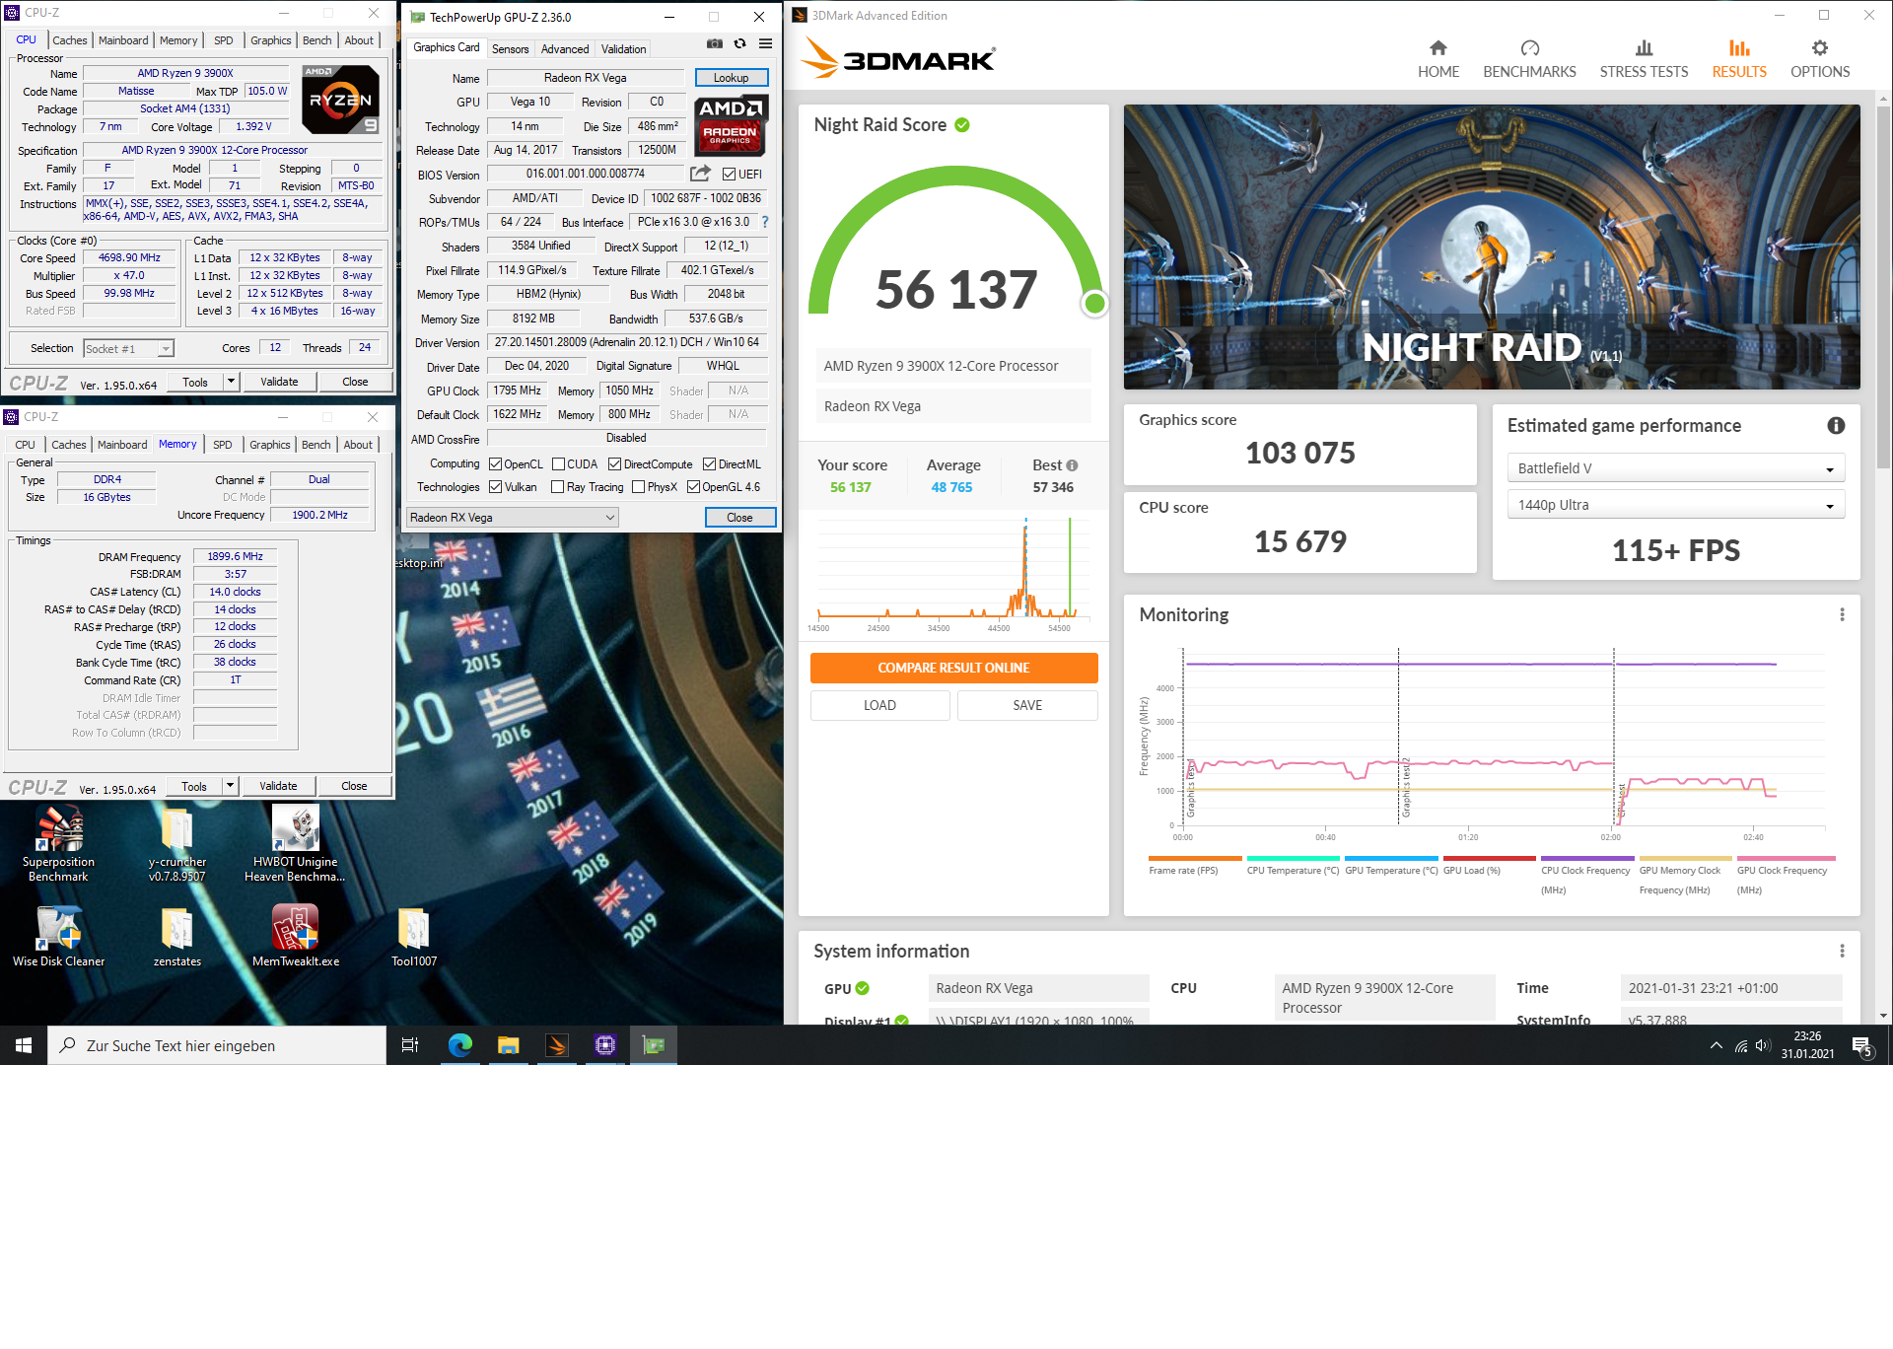Click Lookup in GPU-Z

[731, 78]
